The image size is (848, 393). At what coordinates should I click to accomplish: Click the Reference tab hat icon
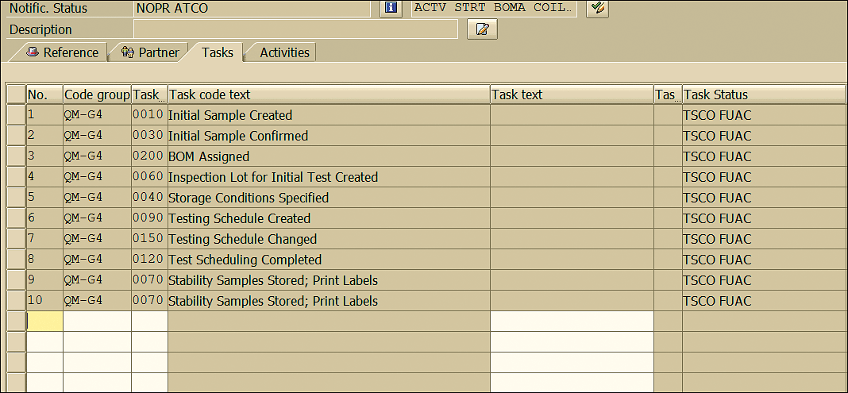[x=33, y=52]
